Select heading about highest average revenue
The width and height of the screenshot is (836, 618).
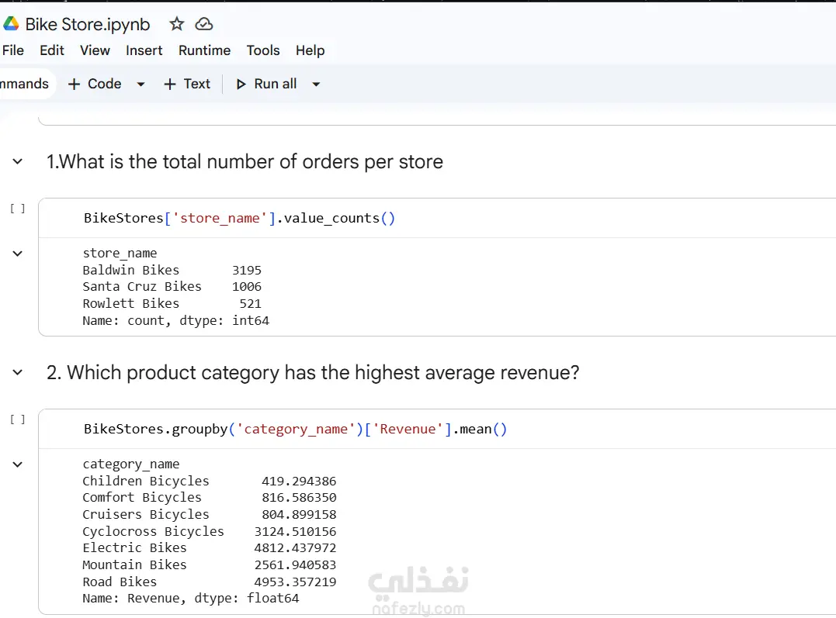point(313,373)
